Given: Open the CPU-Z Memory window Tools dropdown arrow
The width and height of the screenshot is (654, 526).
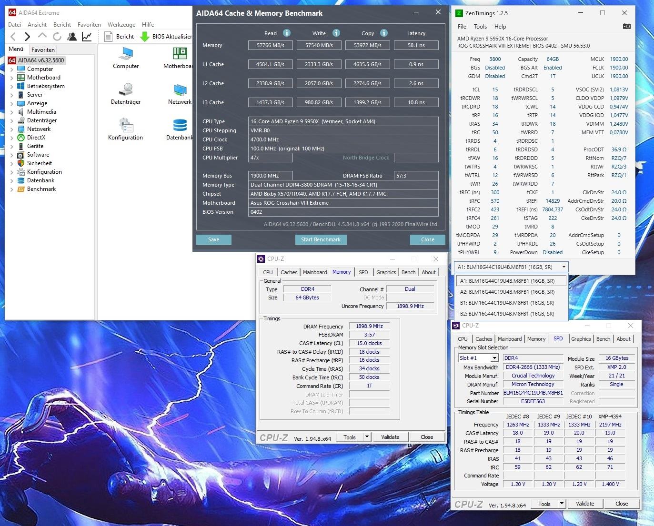Looking at the screenshot, I should pyautogui.click(x=367, y=437).
